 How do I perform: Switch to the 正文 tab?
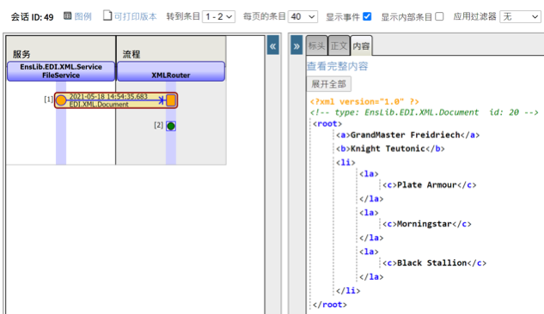pos(339,45)
